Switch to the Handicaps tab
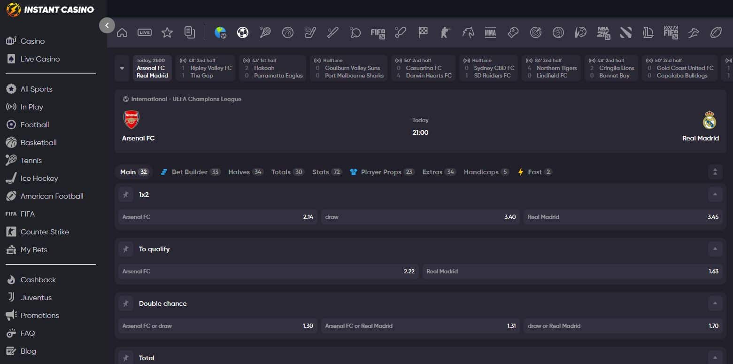This screenshot has width=733, height=364. tap(486, 172)
